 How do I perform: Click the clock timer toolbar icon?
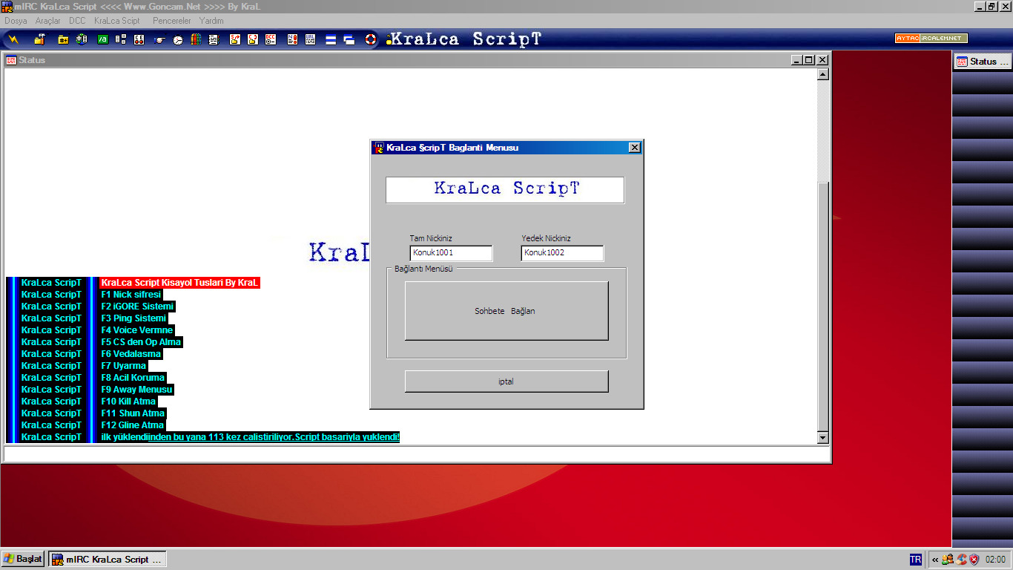(177, 40)
